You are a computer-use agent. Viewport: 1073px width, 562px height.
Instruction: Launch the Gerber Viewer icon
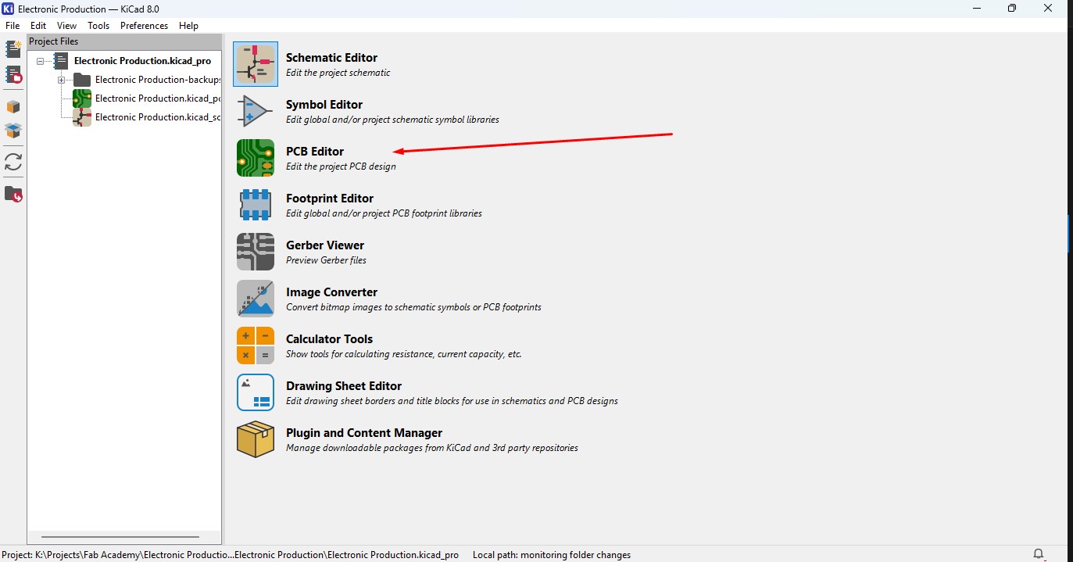(256, 252)
